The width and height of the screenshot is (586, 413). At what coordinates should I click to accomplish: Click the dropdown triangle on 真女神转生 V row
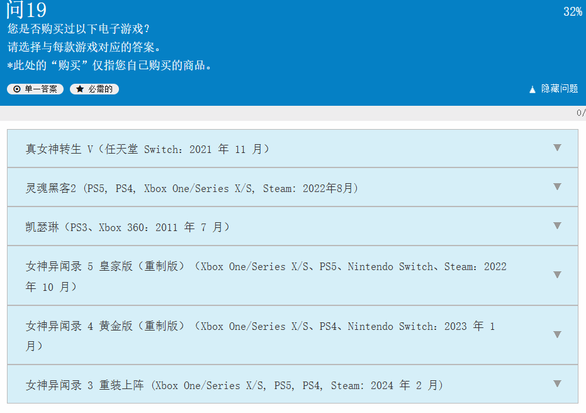coord(557,148)
